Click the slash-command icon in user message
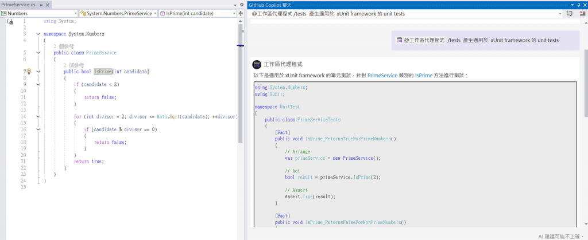This screenshot has height=240, width=588. [400, 40]
